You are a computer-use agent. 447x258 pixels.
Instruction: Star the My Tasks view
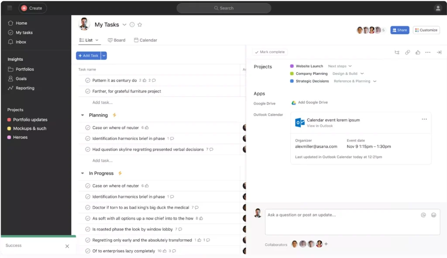click(140, 25)
